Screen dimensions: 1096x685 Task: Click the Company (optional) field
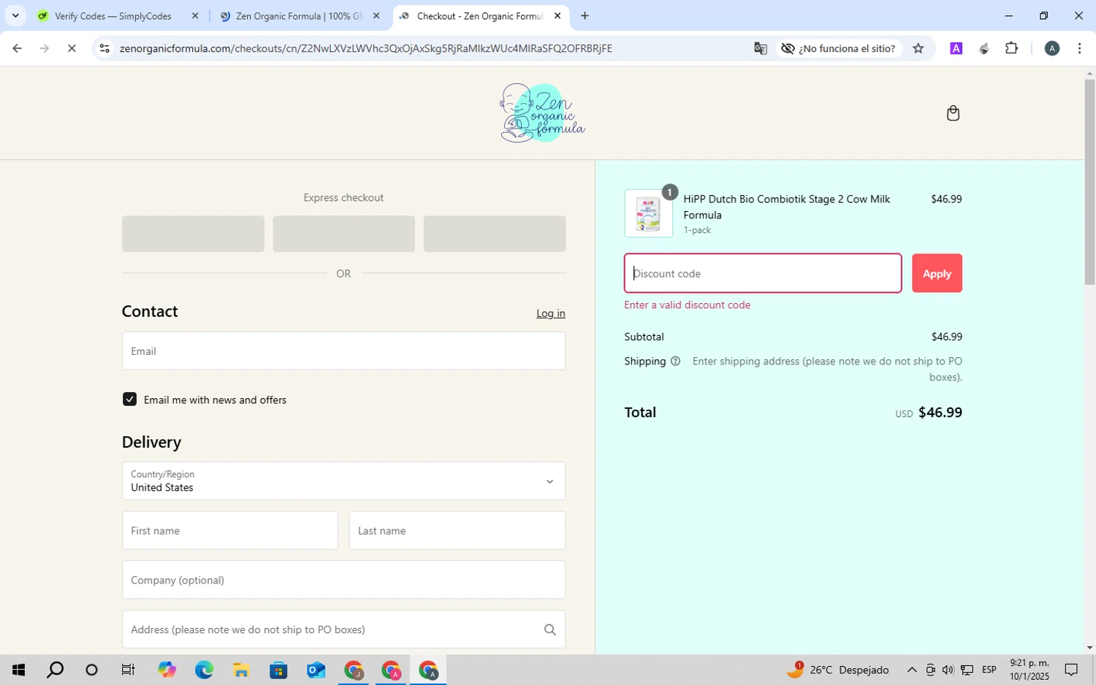tap(343, 580)
